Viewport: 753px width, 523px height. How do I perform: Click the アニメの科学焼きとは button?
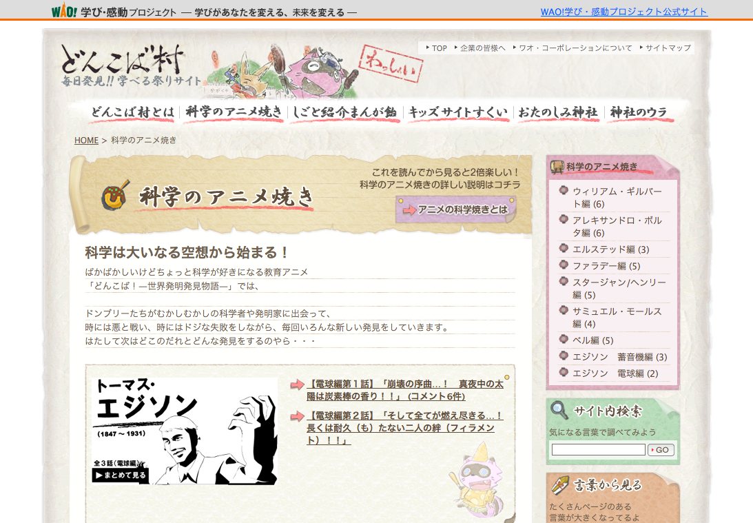456,210
